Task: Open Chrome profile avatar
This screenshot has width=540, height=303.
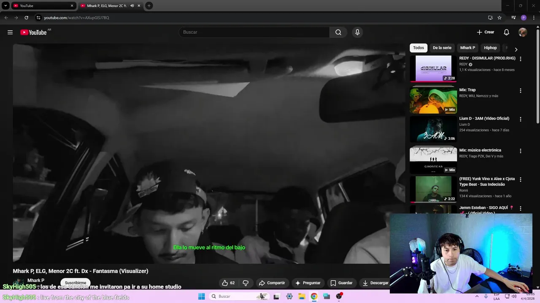Action: pyautogui.click(x=524, y=18)
